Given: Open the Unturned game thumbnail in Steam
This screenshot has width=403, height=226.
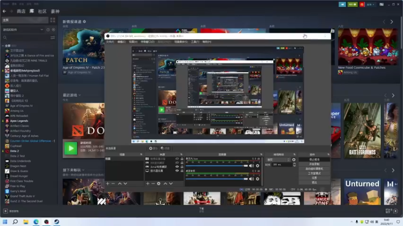Looking at the screenshot, I should pos(362,192).
